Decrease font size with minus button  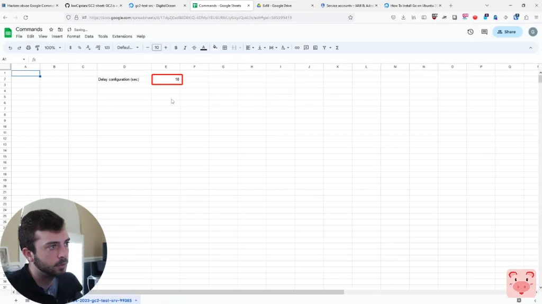(x=148, y=48)
